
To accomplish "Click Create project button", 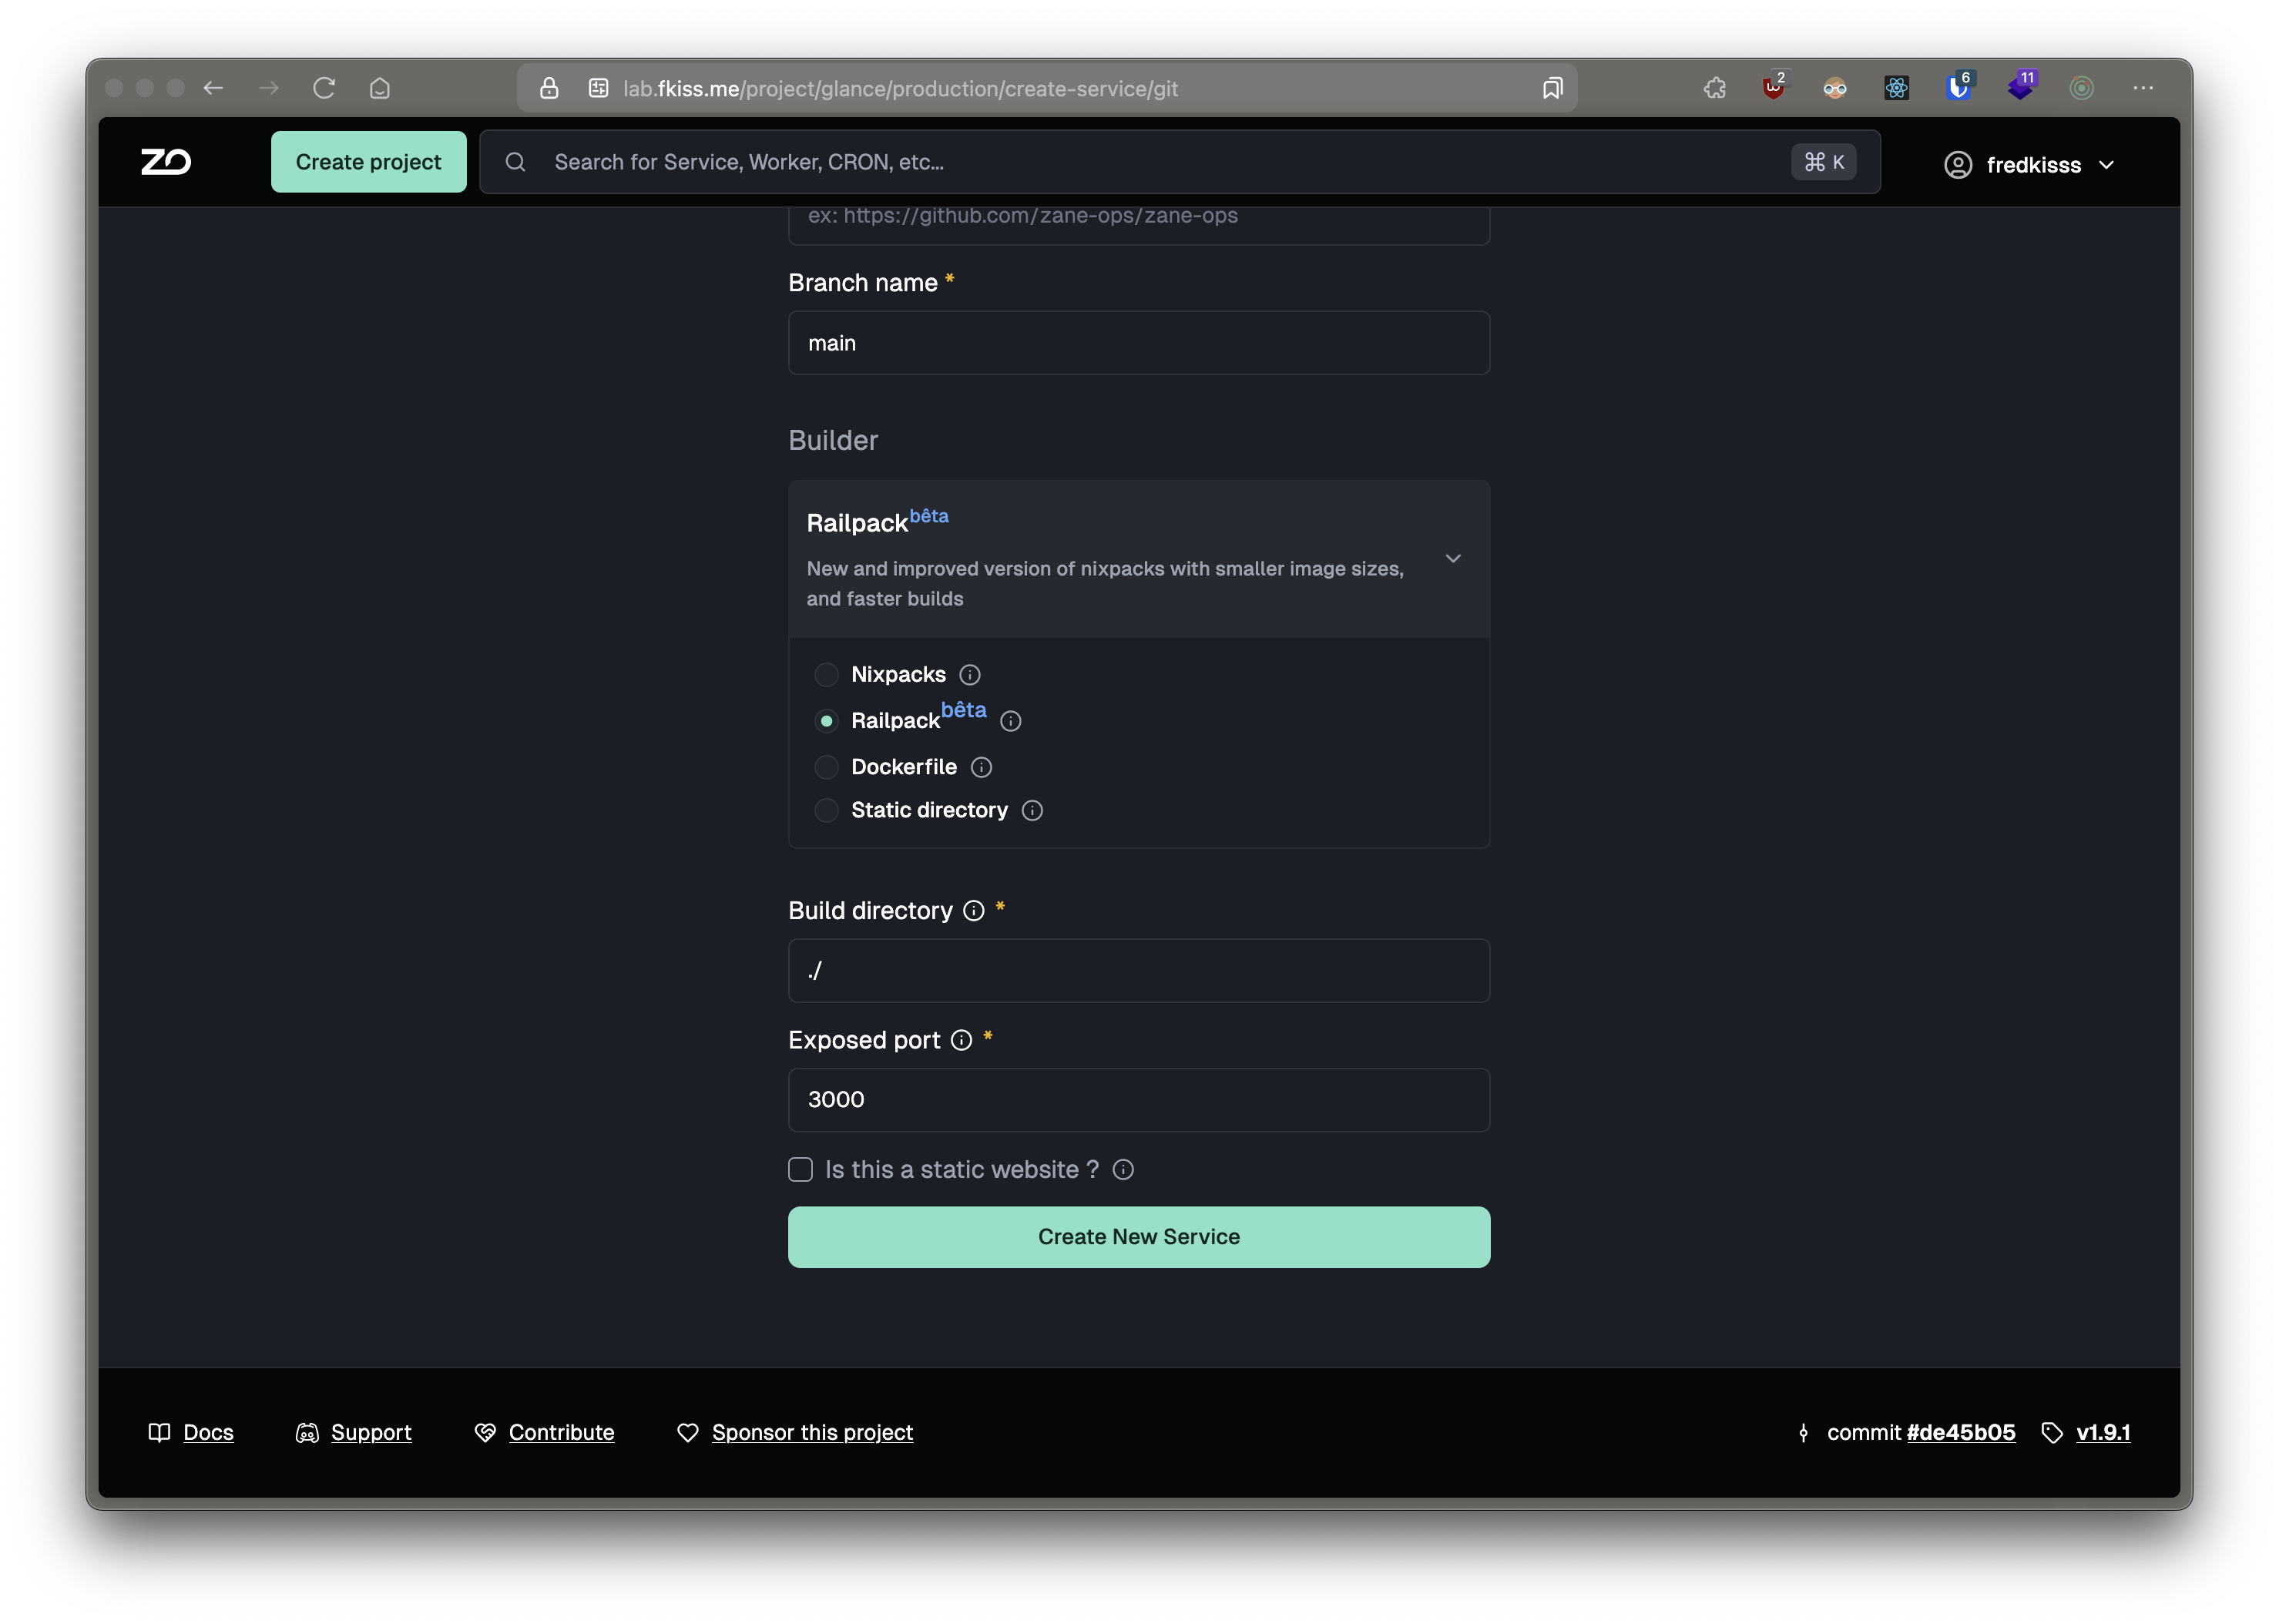I will pos(368,162).
